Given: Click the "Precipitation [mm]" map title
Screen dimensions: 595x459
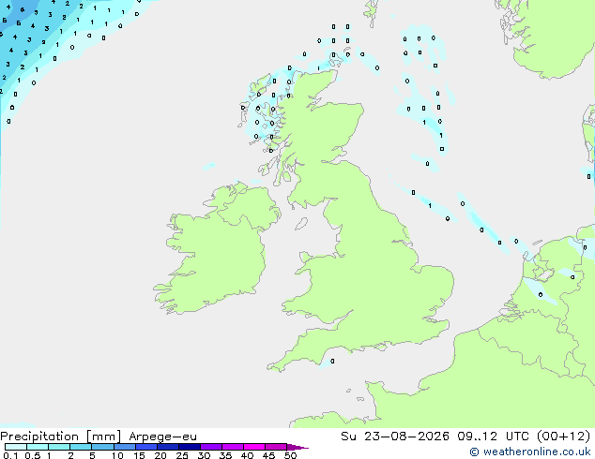Looking at the screenshot, I should pyautogui.click(x=61, y=437).
